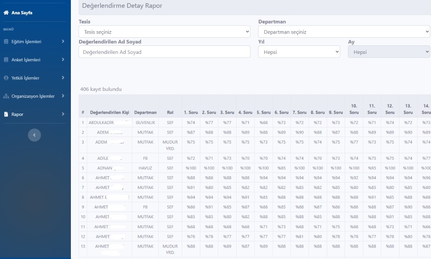431x259 pixels.
Task: Click GUVENLIK department cell in row 1
Action: point(146,122)
